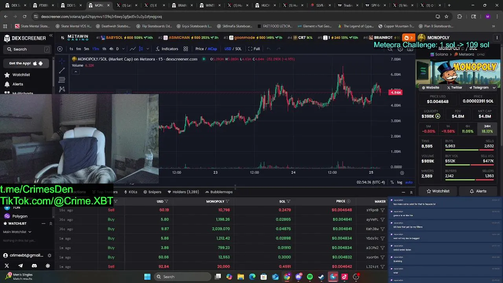The height and width of the screenshot is (283, 503).
Task: Select the 5M stats period
Action: (x=428, y=129)
